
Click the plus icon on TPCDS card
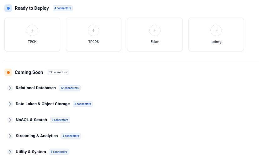[x=93, y=31]
